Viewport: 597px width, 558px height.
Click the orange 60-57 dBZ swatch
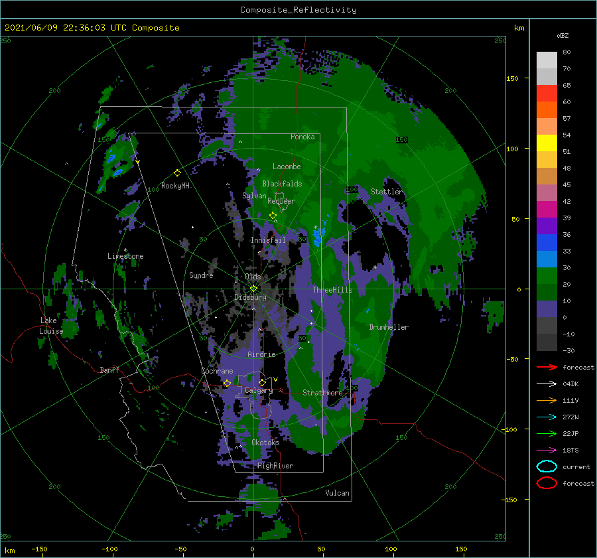click(547, 110)
